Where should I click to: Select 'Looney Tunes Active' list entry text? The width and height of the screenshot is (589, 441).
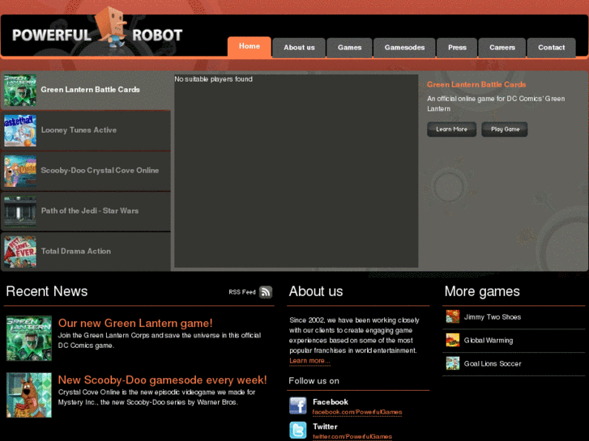click(x=79, y=129)
